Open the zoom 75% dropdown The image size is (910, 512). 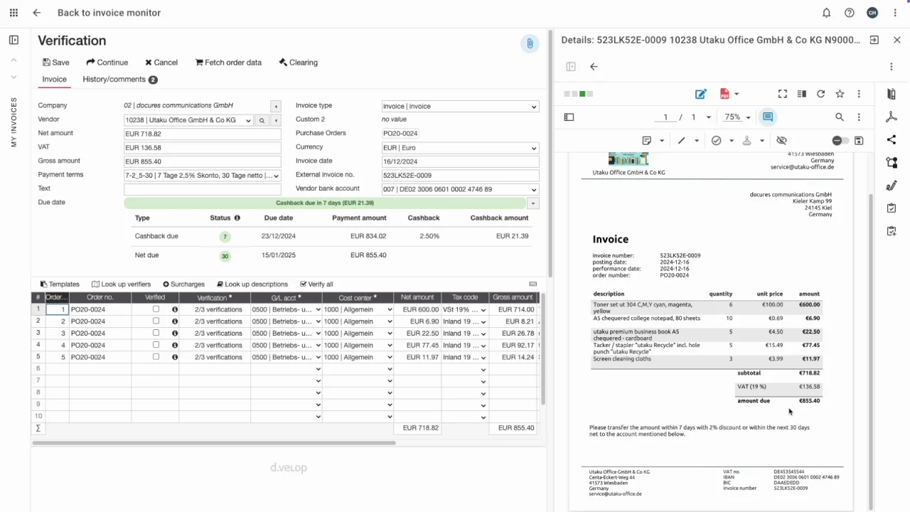[737, 117]
